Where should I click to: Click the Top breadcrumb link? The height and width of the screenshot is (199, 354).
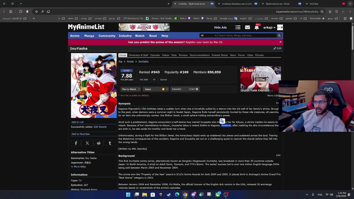(120, 62)
